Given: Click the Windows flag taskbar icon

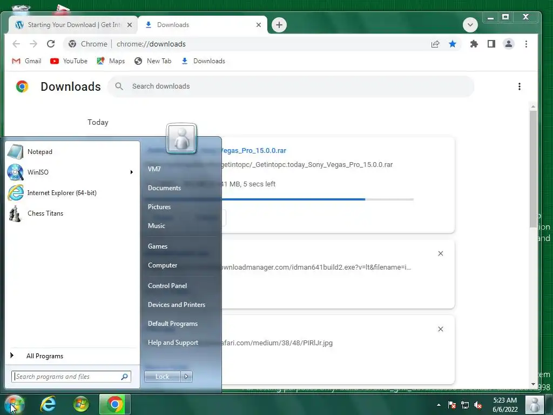Looking at the screenshot, I should click(x=81, y=404).
